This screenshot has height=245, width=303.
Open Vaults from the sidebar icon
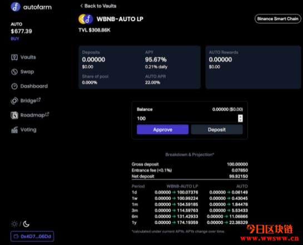coord(14,57)
